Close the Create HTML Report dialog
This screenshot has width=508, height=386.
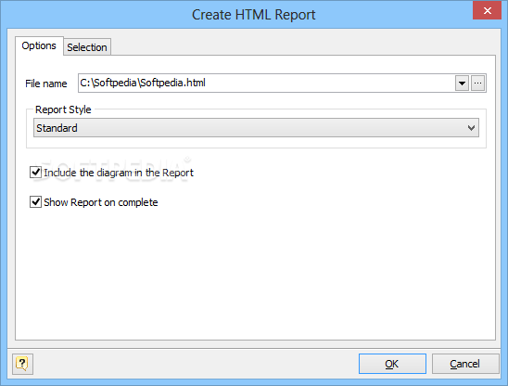487,11
